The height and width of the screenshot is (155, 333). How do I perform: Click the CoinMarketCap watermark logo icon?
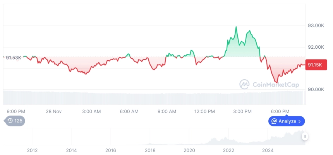(244, 84)
